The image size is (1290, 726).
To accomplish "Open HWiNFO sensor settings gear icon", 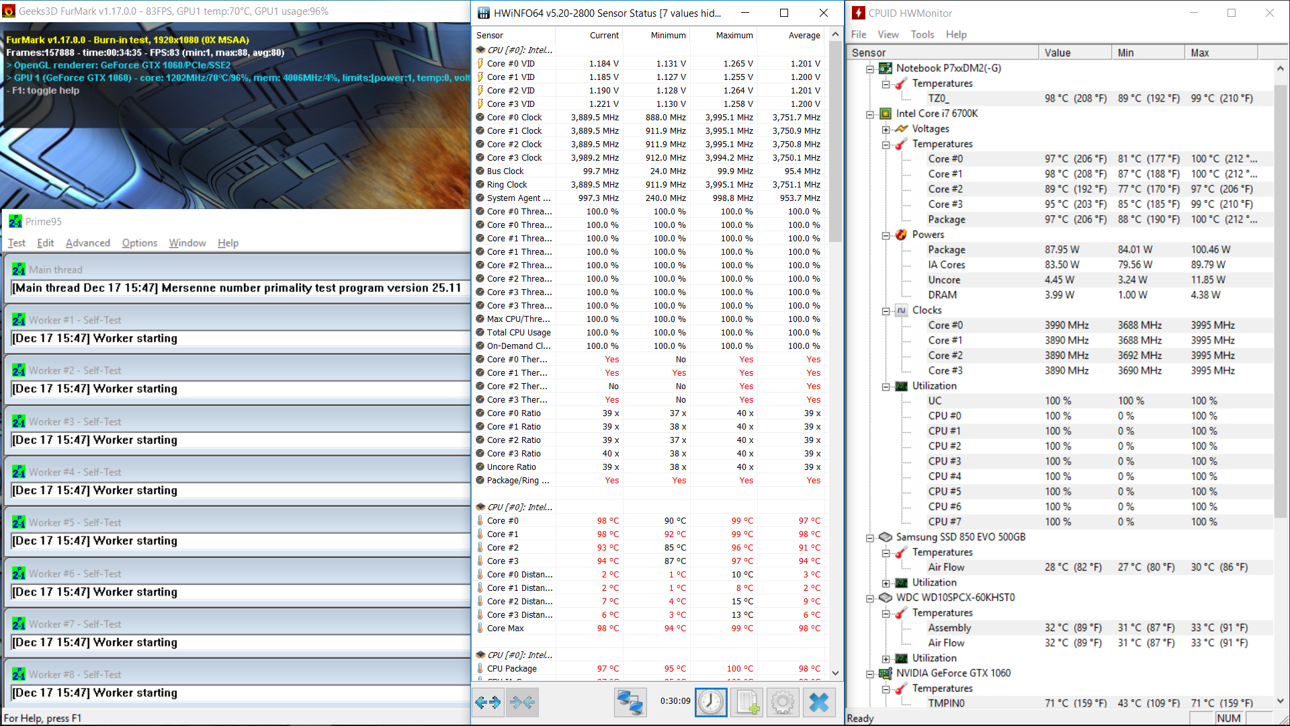I will (783, 702).
